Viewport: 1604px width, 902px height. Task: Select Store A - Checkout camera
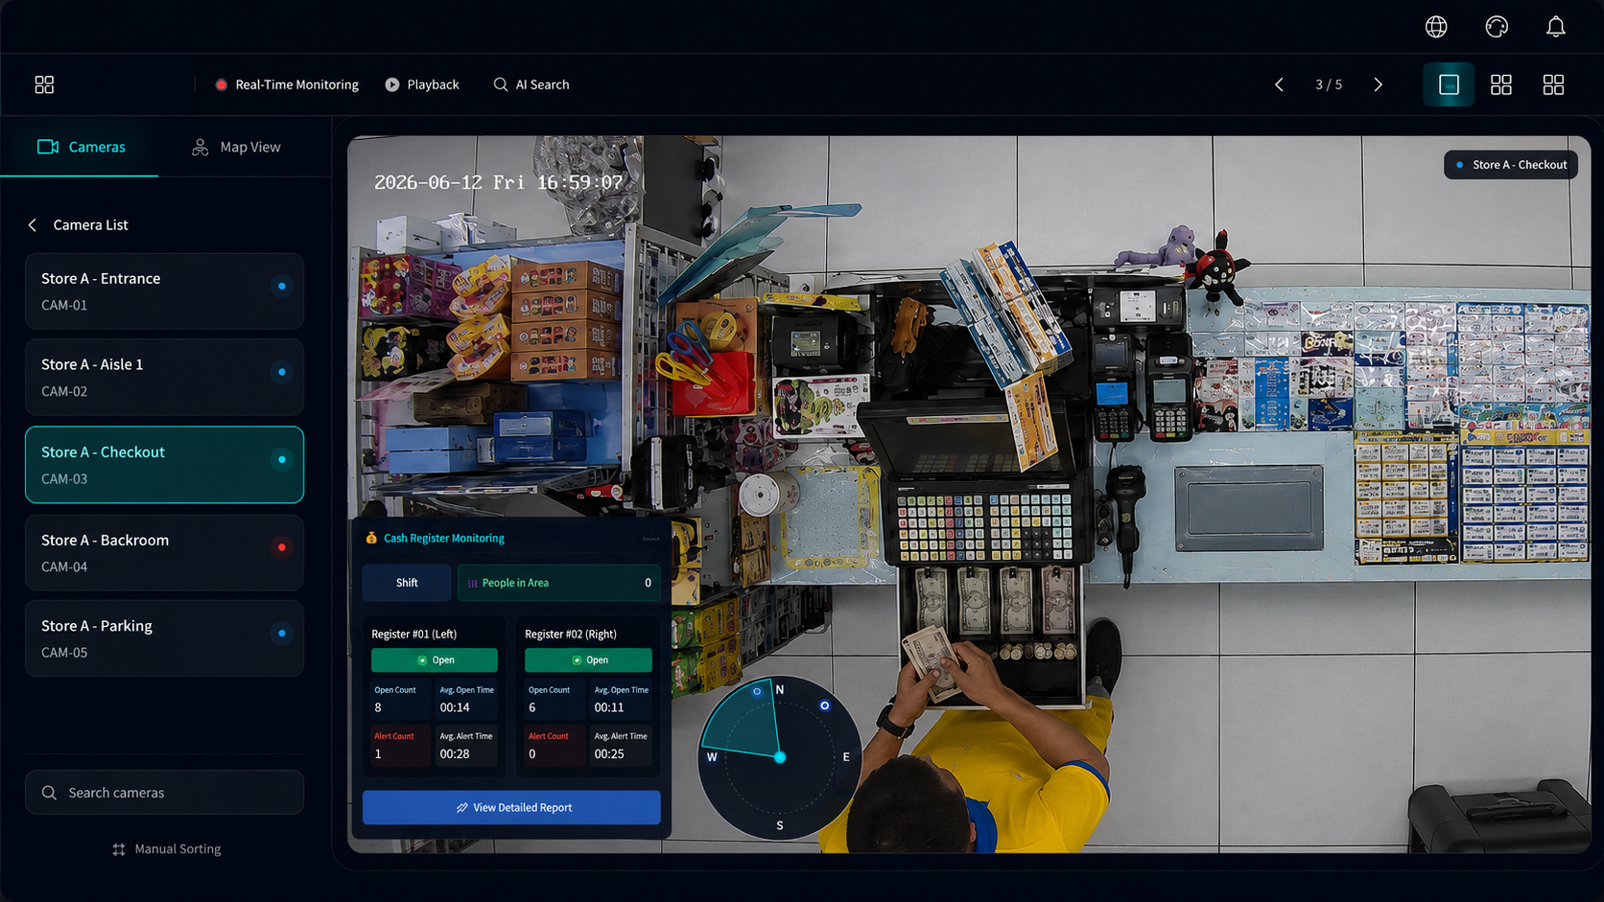tap(164, 465)
